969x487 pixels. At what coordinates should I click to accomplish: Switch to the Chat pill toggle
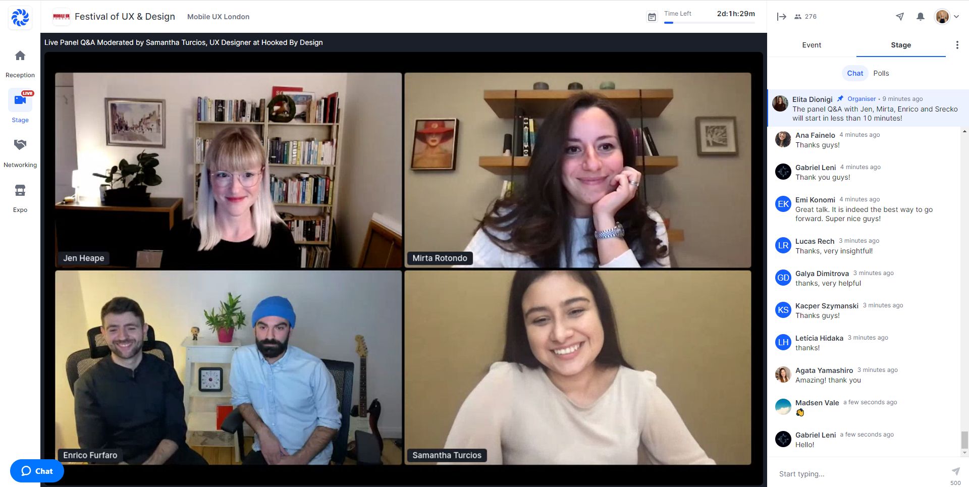(x=854, y=73)
